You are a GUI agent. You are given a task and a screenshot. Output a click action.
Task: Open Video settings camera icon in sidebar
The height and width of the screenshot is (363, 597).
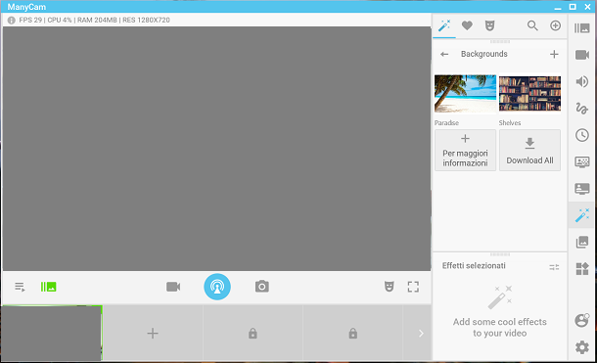(x=581, y=55)
